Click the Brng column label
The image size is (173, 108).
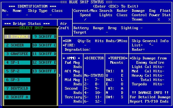112,28
